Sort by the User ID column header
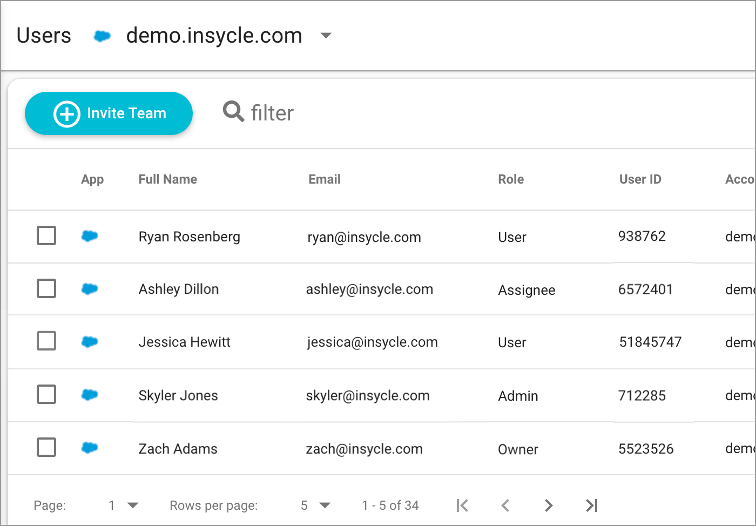 [640, 179]
